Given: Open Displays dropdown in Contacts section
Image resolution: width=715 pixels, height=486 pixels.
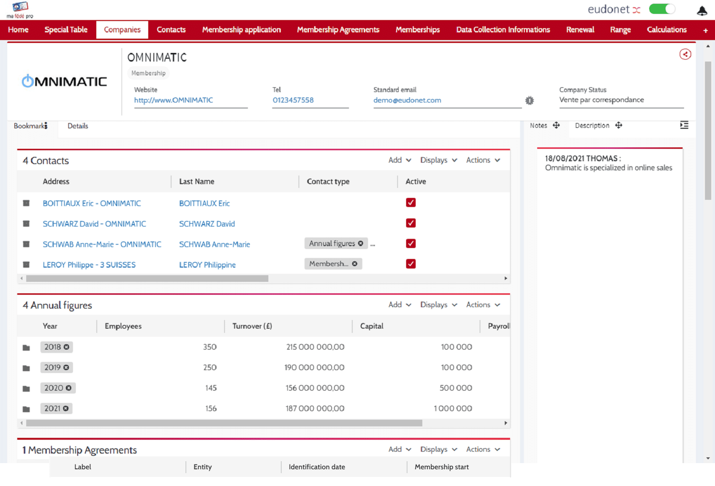Looking at the screenshot, I should [x=439, y=160].
